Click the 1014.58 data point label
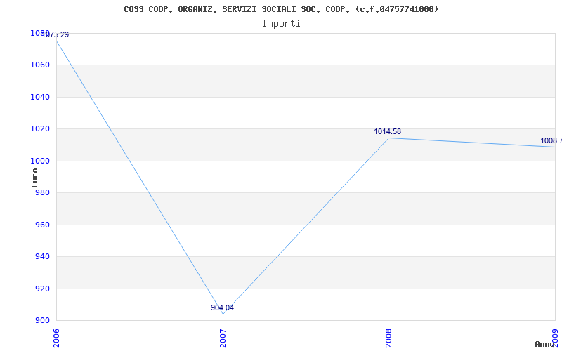Screen dimensions: 562x351 click(x=388, y=131)
